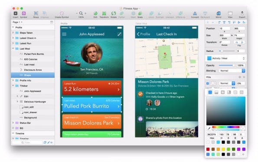Open the Blending mode dropdown
This screenshot has height=162, width=258.
click(x=232, y=71)
